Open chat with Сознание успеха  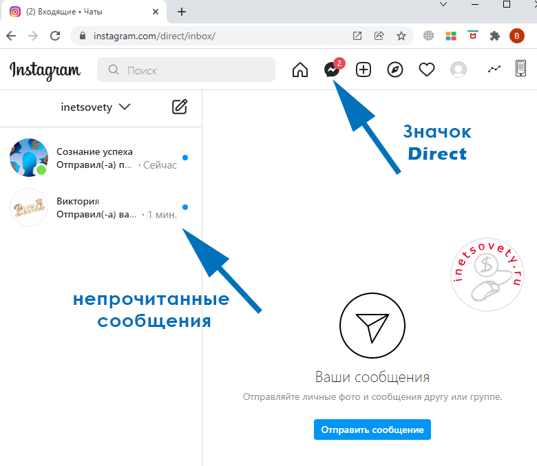coord(101,158)
